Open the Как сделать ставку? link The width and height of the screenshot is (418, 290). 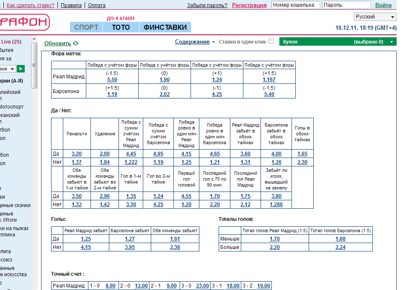(31, 5)
